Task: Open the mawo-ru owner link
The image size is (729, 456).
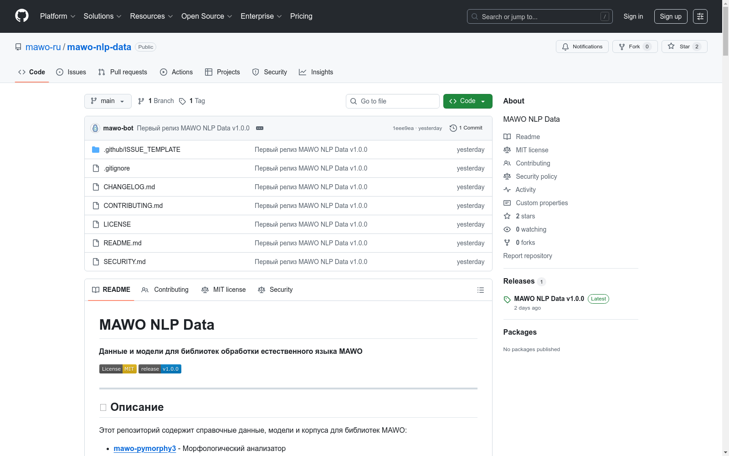Action: point(43,47)
